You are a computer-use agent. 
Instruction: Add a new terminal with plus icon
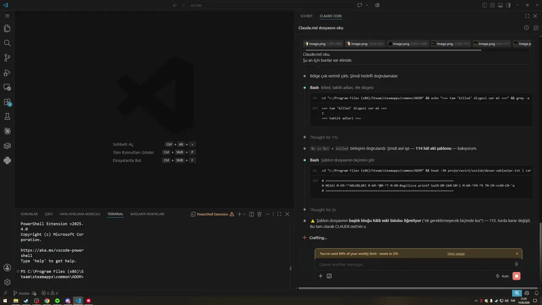click(x=239, y=214)
